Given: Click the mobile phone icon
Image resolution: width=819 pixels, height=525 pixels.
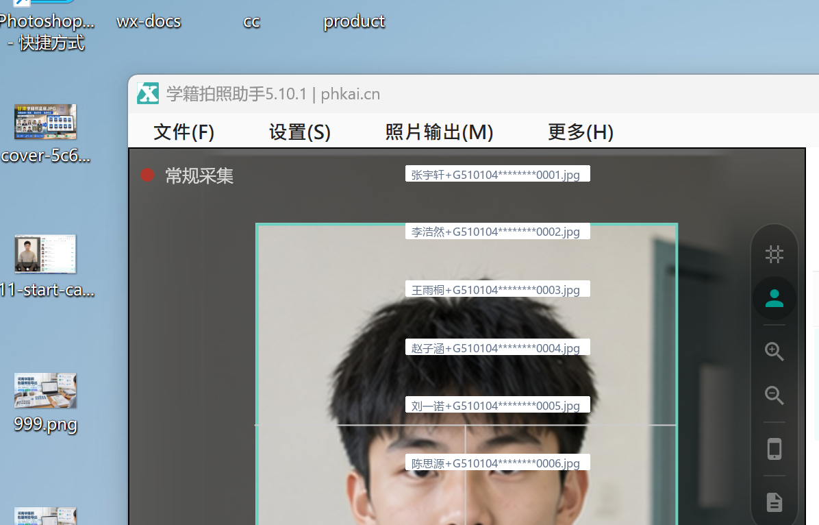Looking at the screenshot, I should click(x=774, y=449).
